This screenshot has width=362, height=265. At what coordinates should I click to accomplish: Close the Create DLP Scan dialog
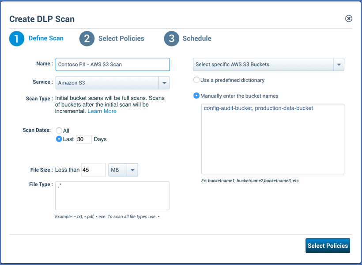click(x=349, y=19)
